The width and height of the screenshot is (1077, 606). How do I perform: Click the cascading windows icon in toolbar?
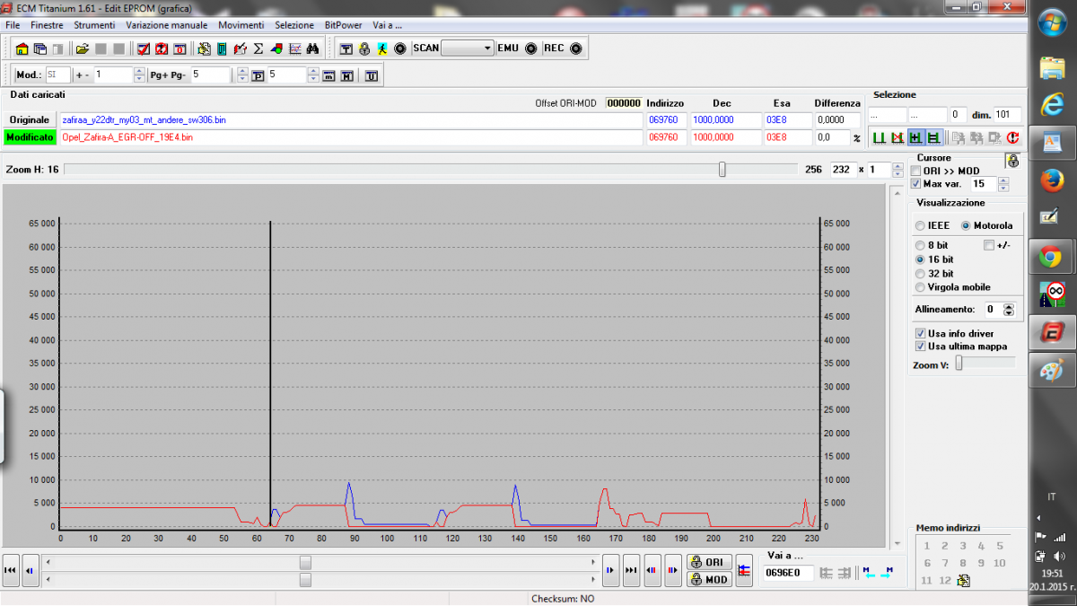(x=40, y=48)
